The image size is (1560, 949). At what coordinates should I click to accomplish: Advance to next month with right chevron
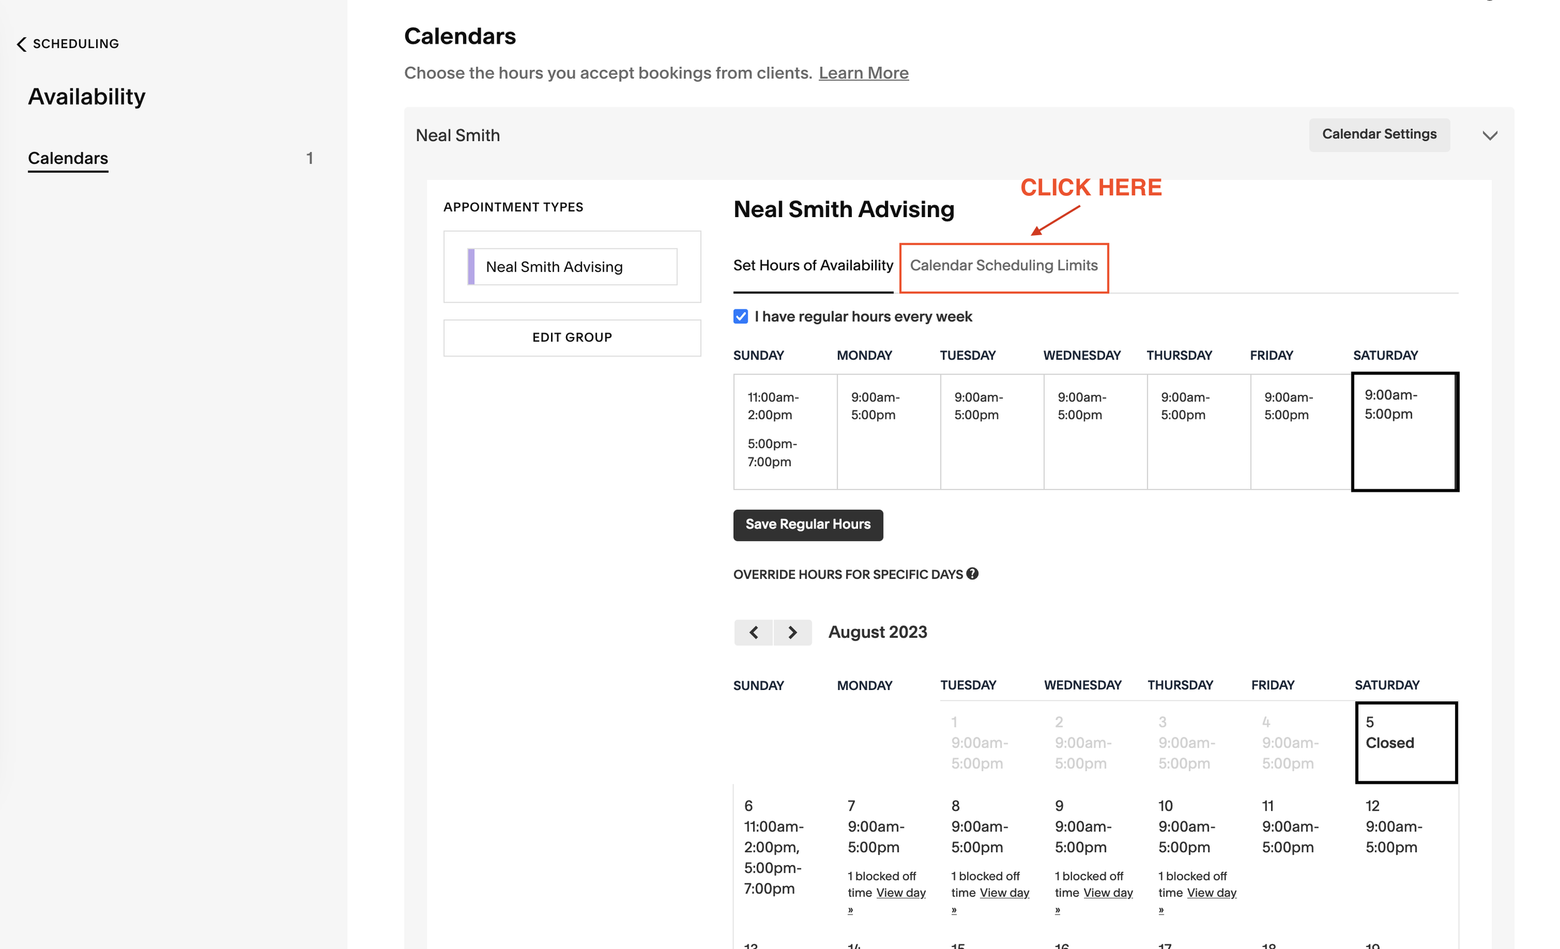click(x=792, y=633)
